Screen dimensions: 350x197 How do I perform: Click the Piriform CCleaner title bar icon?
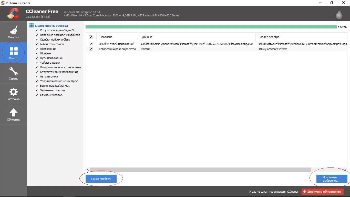pos(3,3)
